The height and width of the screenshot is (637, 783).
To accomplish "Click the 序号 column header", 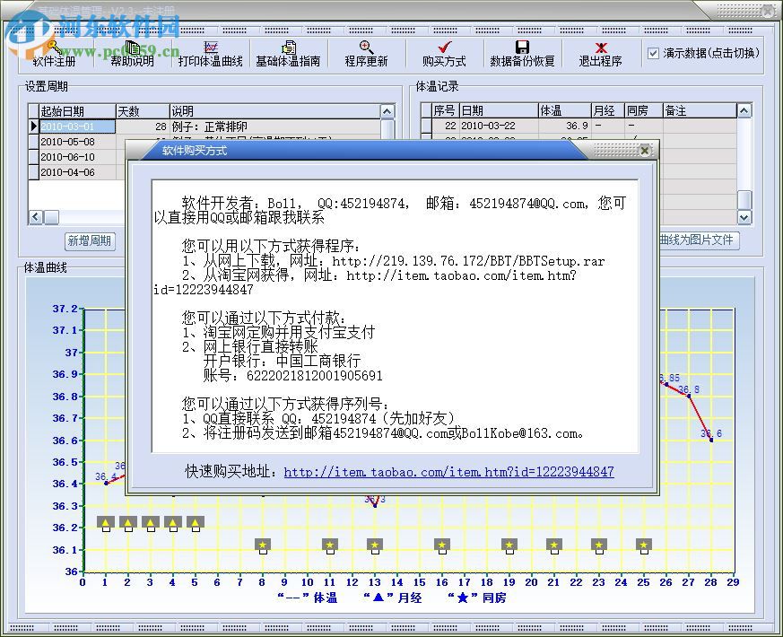I will 445,110.
